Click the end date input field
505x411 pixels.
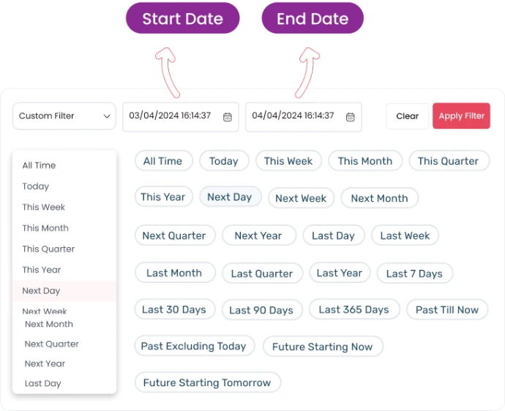click(x=293, y=116)
